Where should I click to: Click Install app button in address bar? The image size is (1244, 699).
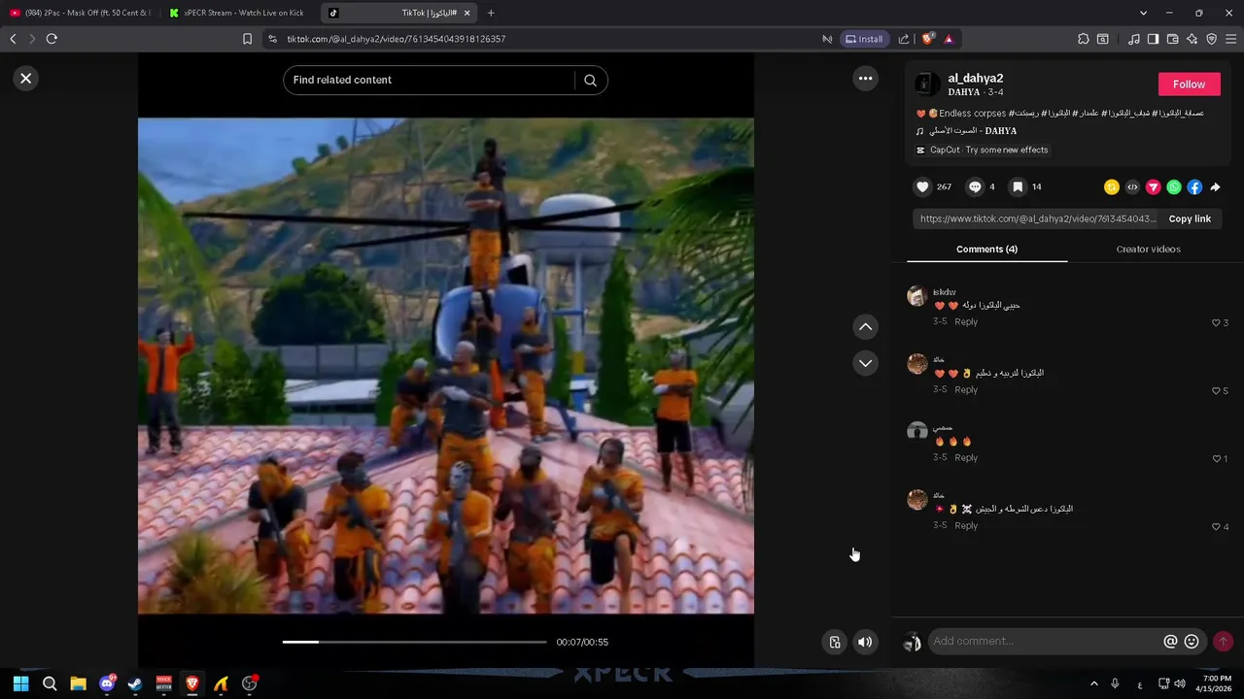point(864,39)
